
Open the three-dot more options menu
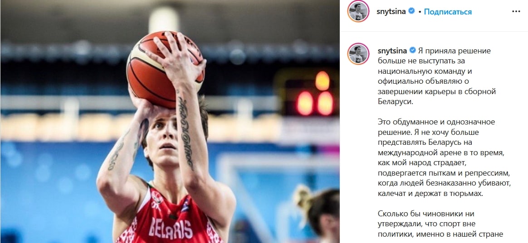(x=516, y=11)
